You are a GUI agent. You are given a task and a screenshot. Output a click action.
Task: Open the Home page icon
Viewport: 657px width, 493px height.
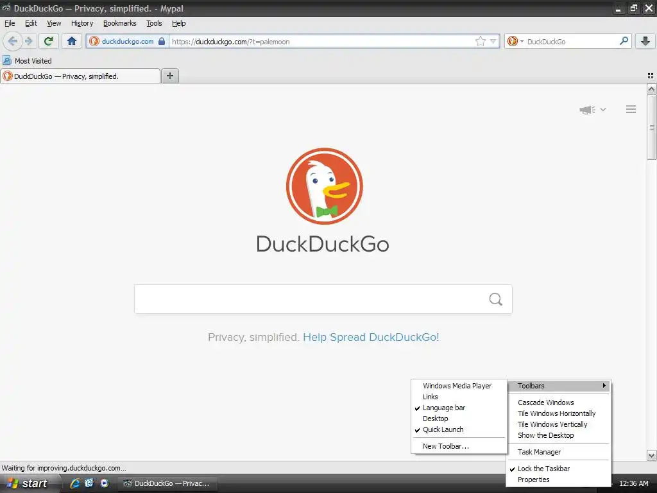pos(72,41)
